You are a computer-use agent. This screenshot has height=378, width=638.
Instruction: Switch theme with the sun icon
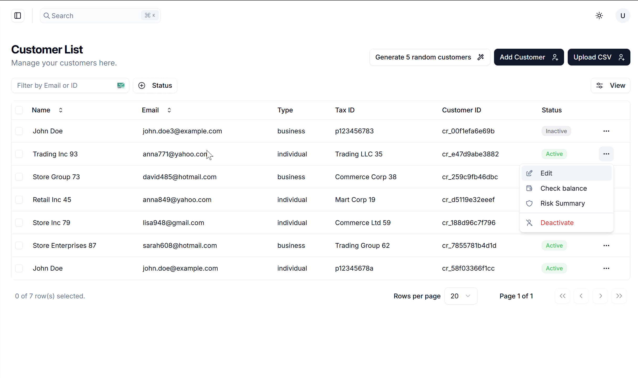[599, 16]
